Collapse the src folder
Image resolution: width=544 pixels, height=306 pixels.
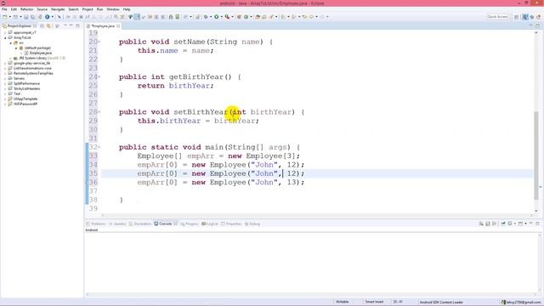tap(11, 42)
